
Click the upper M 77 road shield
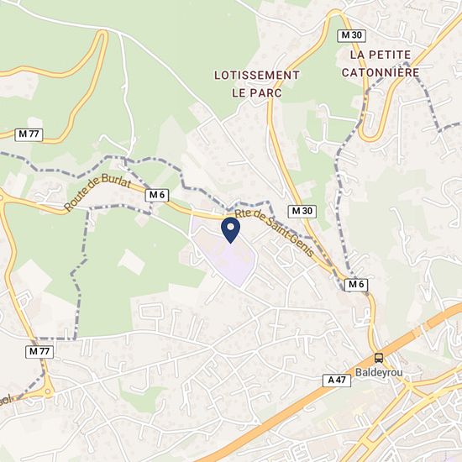click(29, 134)
